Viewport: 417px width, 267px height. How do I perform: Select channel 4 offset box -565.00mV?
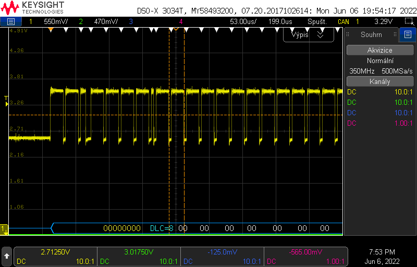tap(306, 257)
